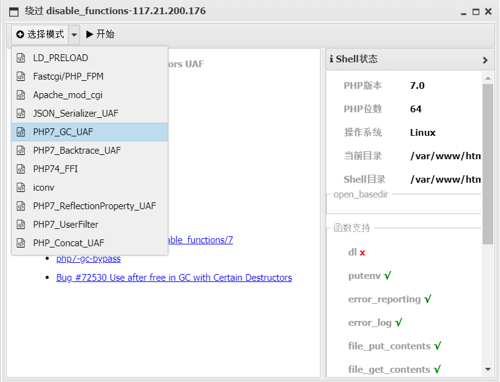Click the right panel scrollbar down arrow

488,369
